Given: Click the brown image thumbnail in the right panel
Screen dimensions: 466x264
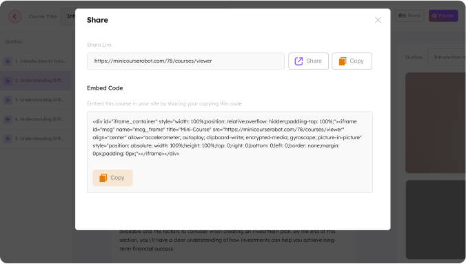Looking at the screenshot, I should (436, 123).
